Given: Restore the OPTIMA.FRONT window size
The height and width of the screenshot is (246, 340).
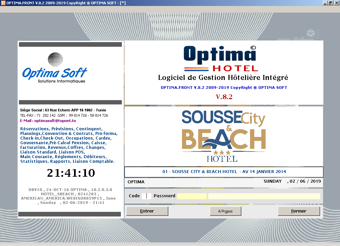Looking at the screenshot, I should pyautogui.click(x=330, y=3).
